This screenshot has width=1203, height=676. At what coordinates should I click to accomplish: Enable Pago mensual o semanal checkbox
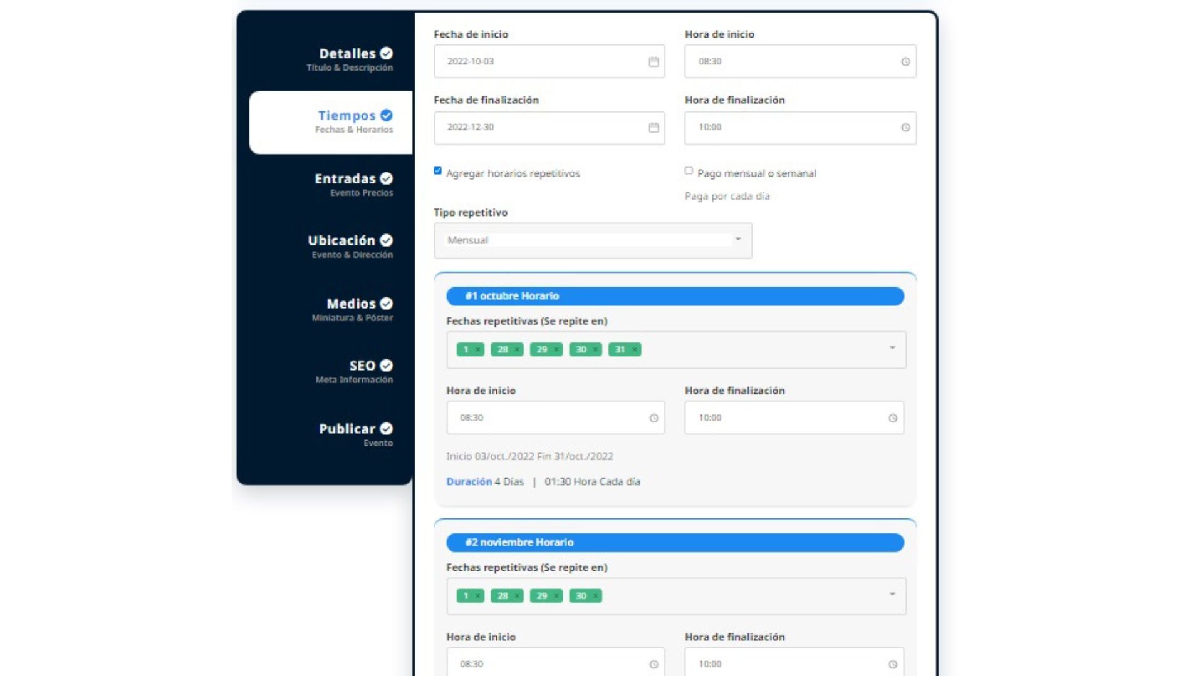(x=689, y=171)
